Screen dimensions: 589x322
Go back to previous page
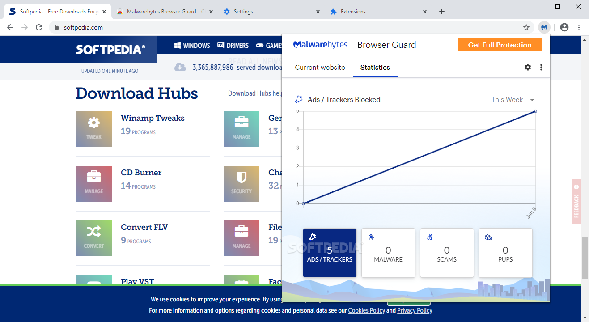[10, 27]
